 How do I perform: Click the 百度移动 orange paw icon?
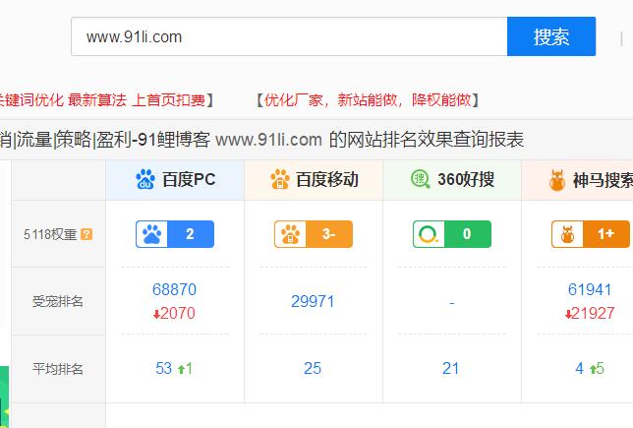click(280, 179)
